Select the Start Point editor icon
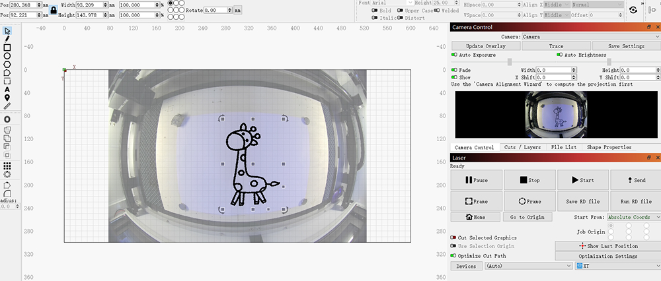661x281 pixels. (x=7, y=185)
